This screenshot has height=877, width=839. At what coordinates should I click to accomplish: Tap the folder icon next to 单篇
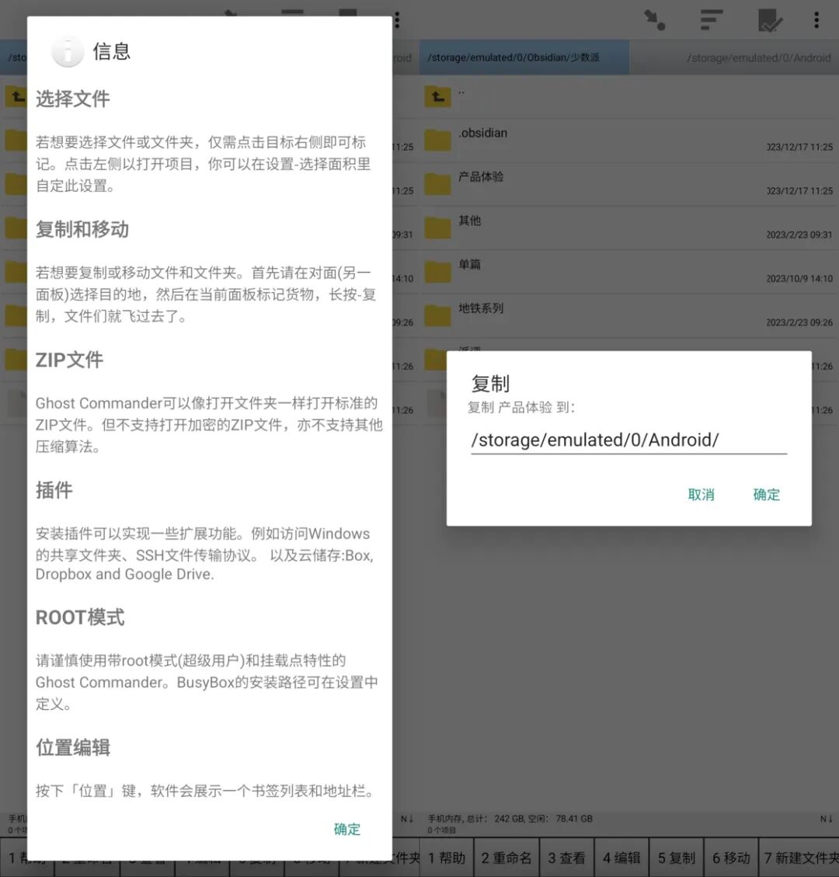click(437, 272)
